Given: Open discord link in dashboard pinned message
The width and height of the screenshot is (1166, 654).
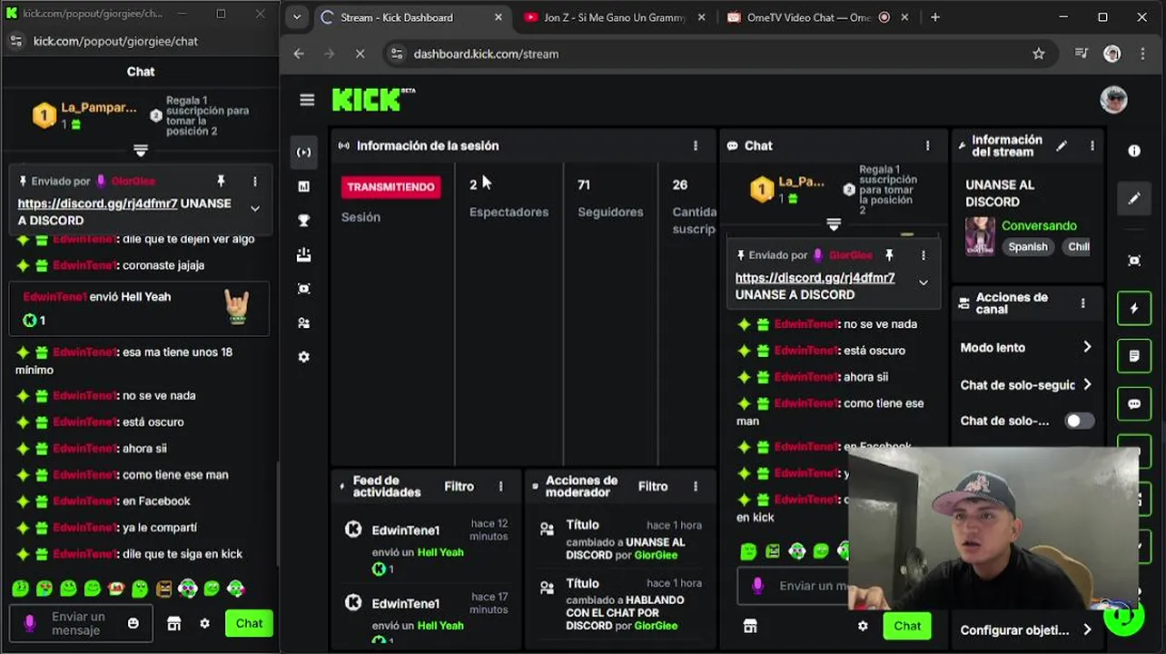Looking at the screenshot, I should click(815, 278).
